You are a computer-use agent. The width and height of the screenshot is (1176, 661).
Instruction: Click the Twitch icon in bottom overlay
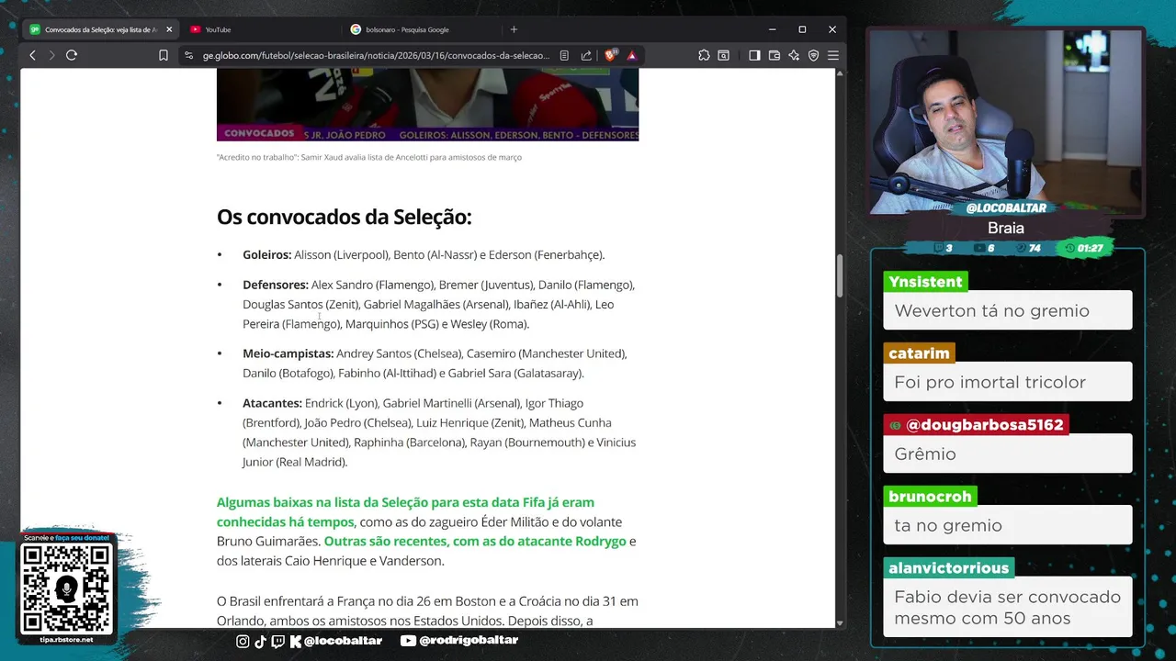click(x=278, y=641)
